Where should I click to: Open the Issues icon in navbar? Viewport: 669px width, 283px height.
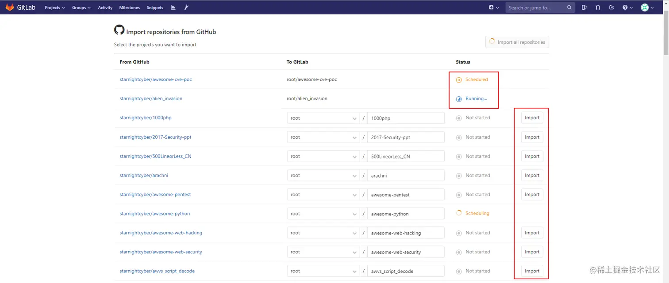click(584, 8)
